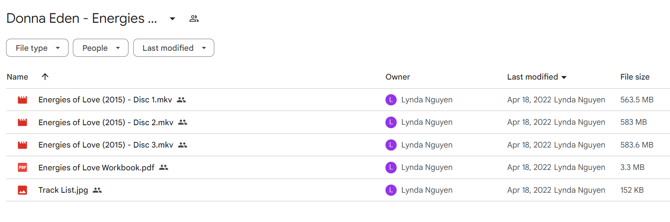This screenshot has height=222, width=670.
Task: Open the Last modified filter dropdown
Action: tap(173, 48)
